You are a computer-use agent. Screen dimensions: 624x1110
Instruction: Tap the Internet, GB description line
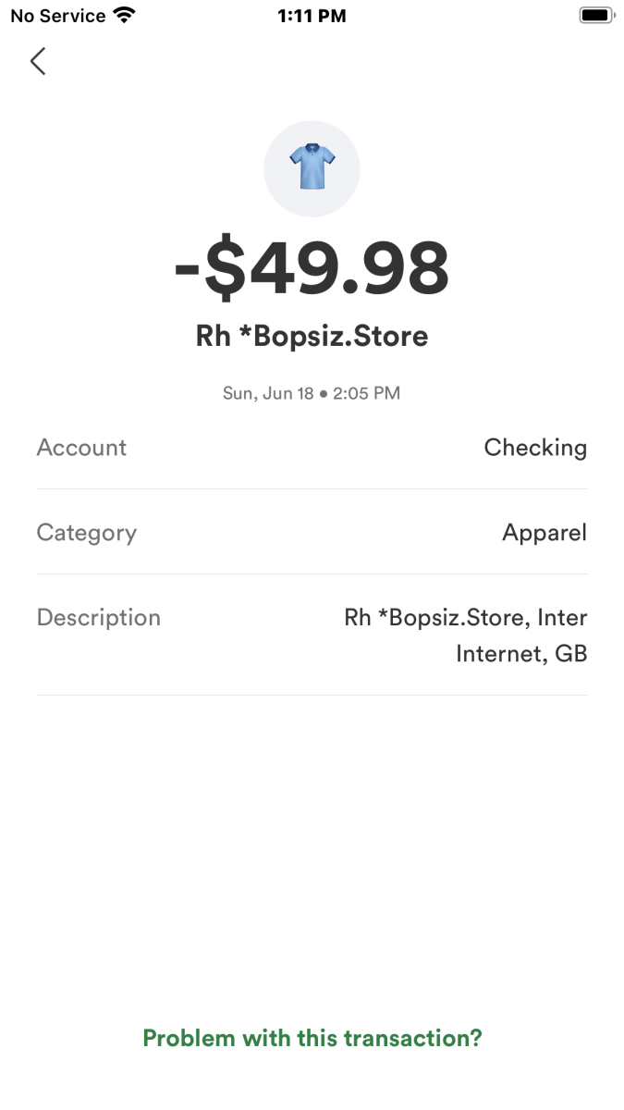(x=521, y=655)
